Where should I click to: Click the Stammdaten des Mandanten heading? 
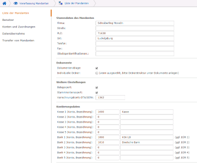pyautogui.click(x=75, y=18)
